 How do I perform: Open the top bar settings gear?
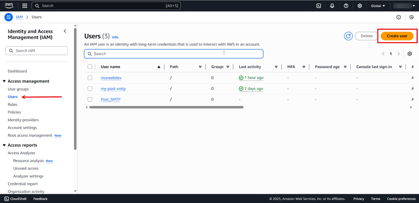[x=360, y=6]
